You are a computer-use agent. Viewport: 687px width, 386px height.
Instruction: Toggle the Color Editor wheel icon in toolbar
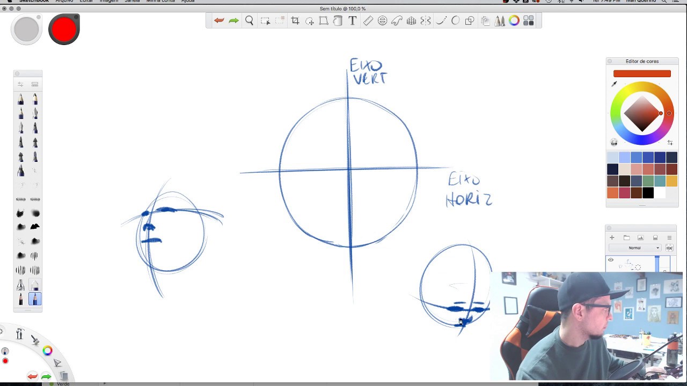tap(514, 21)
